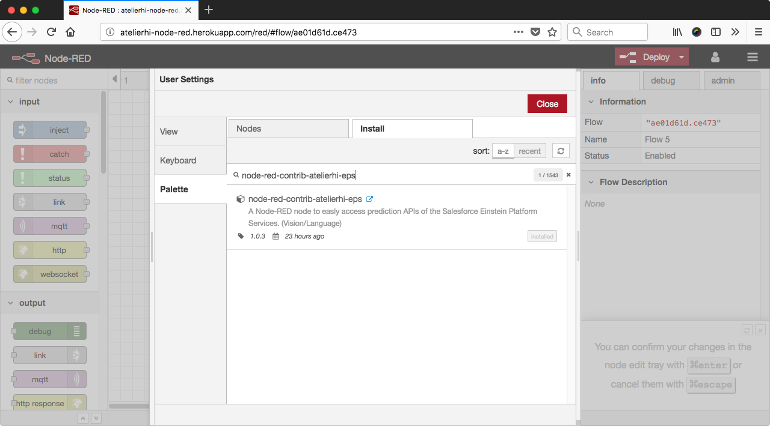Click the Node-RED user account icon
The image size is (770, 426).
[715, 57]
